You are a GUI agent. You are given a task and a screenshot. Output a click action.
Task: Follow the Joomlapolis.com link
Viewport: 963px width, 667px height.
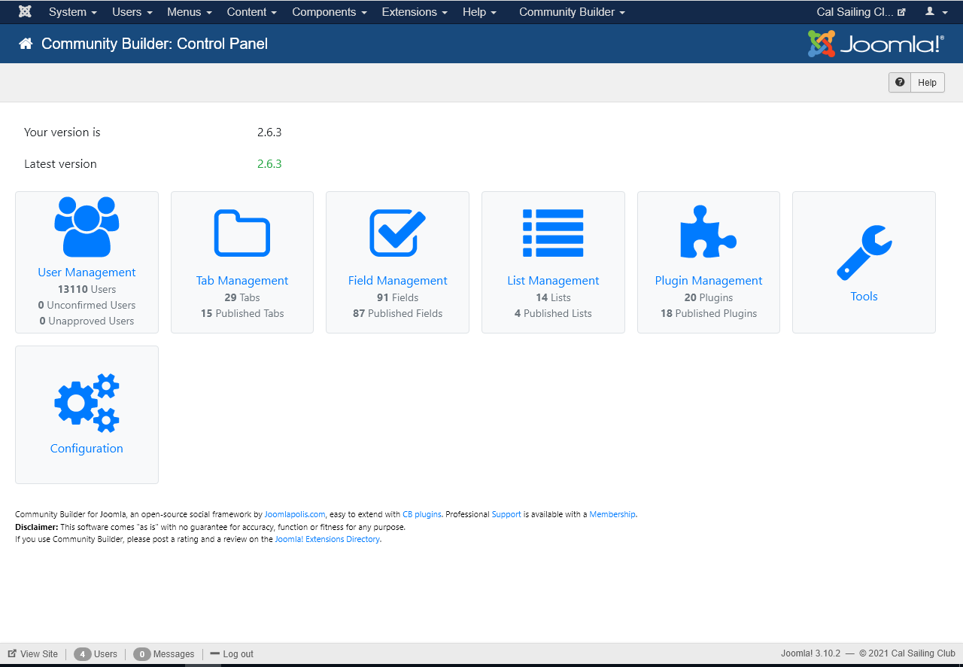(x=294, y=515)
